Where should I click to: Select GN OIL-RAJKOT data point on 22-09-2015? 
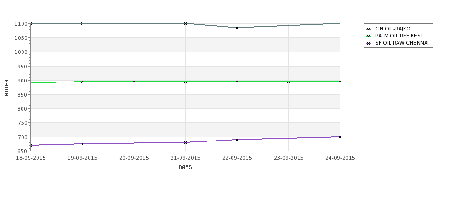point(237,28)
